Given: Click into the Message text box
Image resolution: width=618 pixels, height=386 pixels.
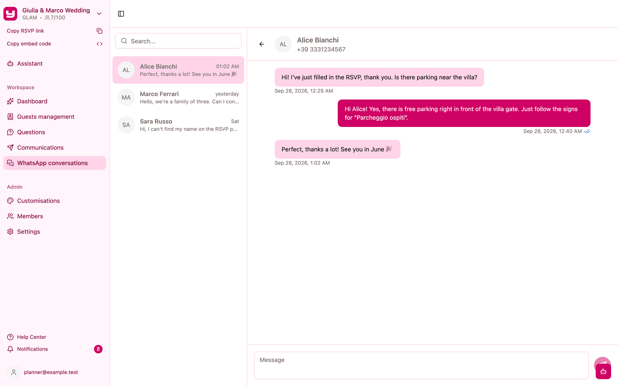Looking at the screenshot, I should tap(421, 365).
